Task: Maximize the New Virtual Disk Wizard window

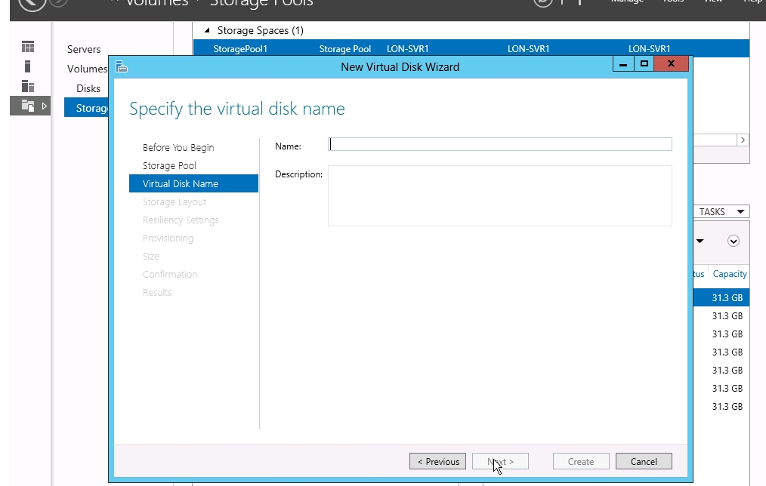Action: 644,64
